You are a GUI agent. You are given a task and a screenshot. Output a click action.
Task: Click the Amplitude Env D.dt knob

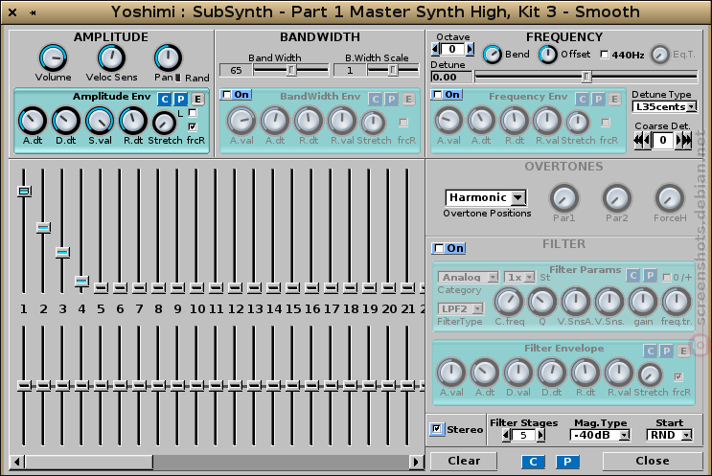(66, 121)
